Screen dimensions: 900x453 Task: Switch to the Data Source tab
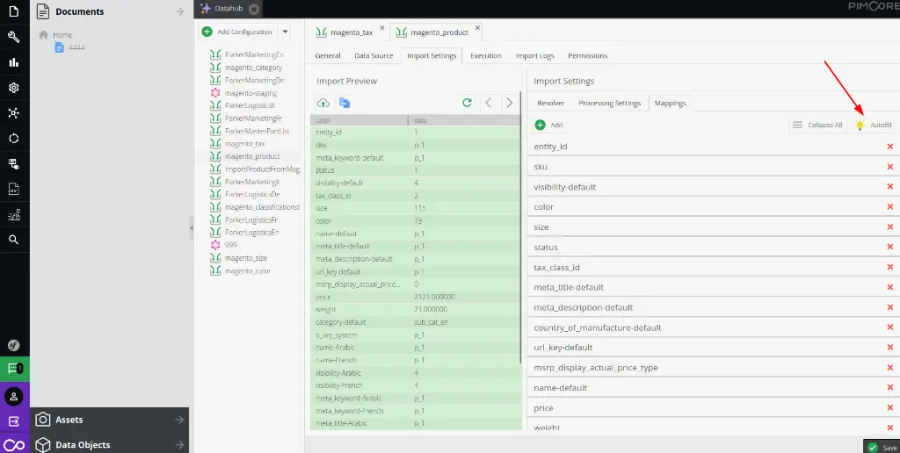[374, 55]
